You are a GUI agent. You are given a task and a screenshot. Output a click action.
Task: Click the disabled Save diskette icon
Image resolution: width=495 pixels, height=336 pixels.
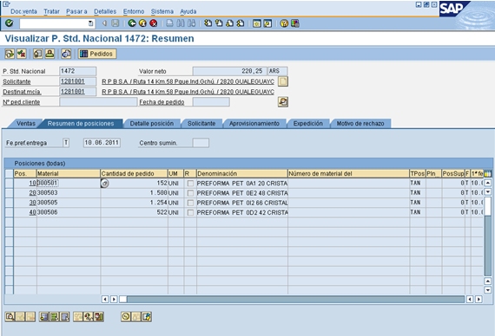[115, 23]
